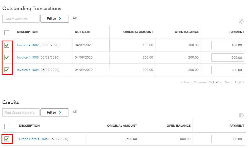Edit the payment amount for Invoice # 1002
Screen dimensions: 250x148
coord(227,45)
